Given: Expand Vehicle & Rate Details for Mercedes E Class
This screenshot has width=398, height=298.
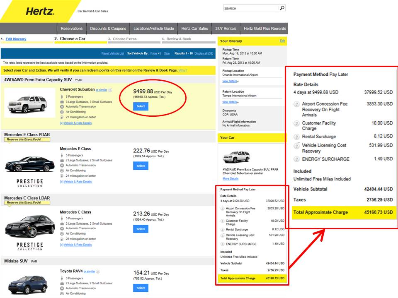Looking at the screenshot, I should 76,182.
